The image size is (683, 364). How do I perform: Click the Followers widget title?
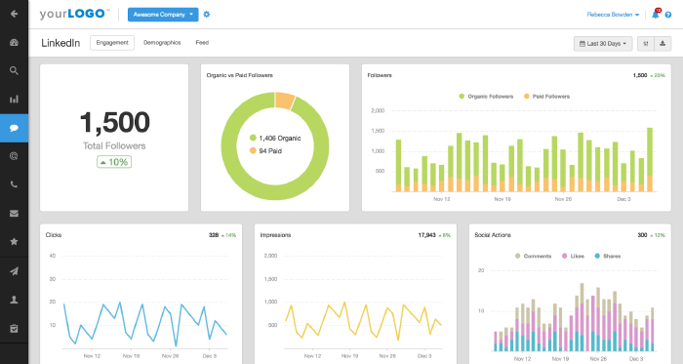[x=380, y=75]
